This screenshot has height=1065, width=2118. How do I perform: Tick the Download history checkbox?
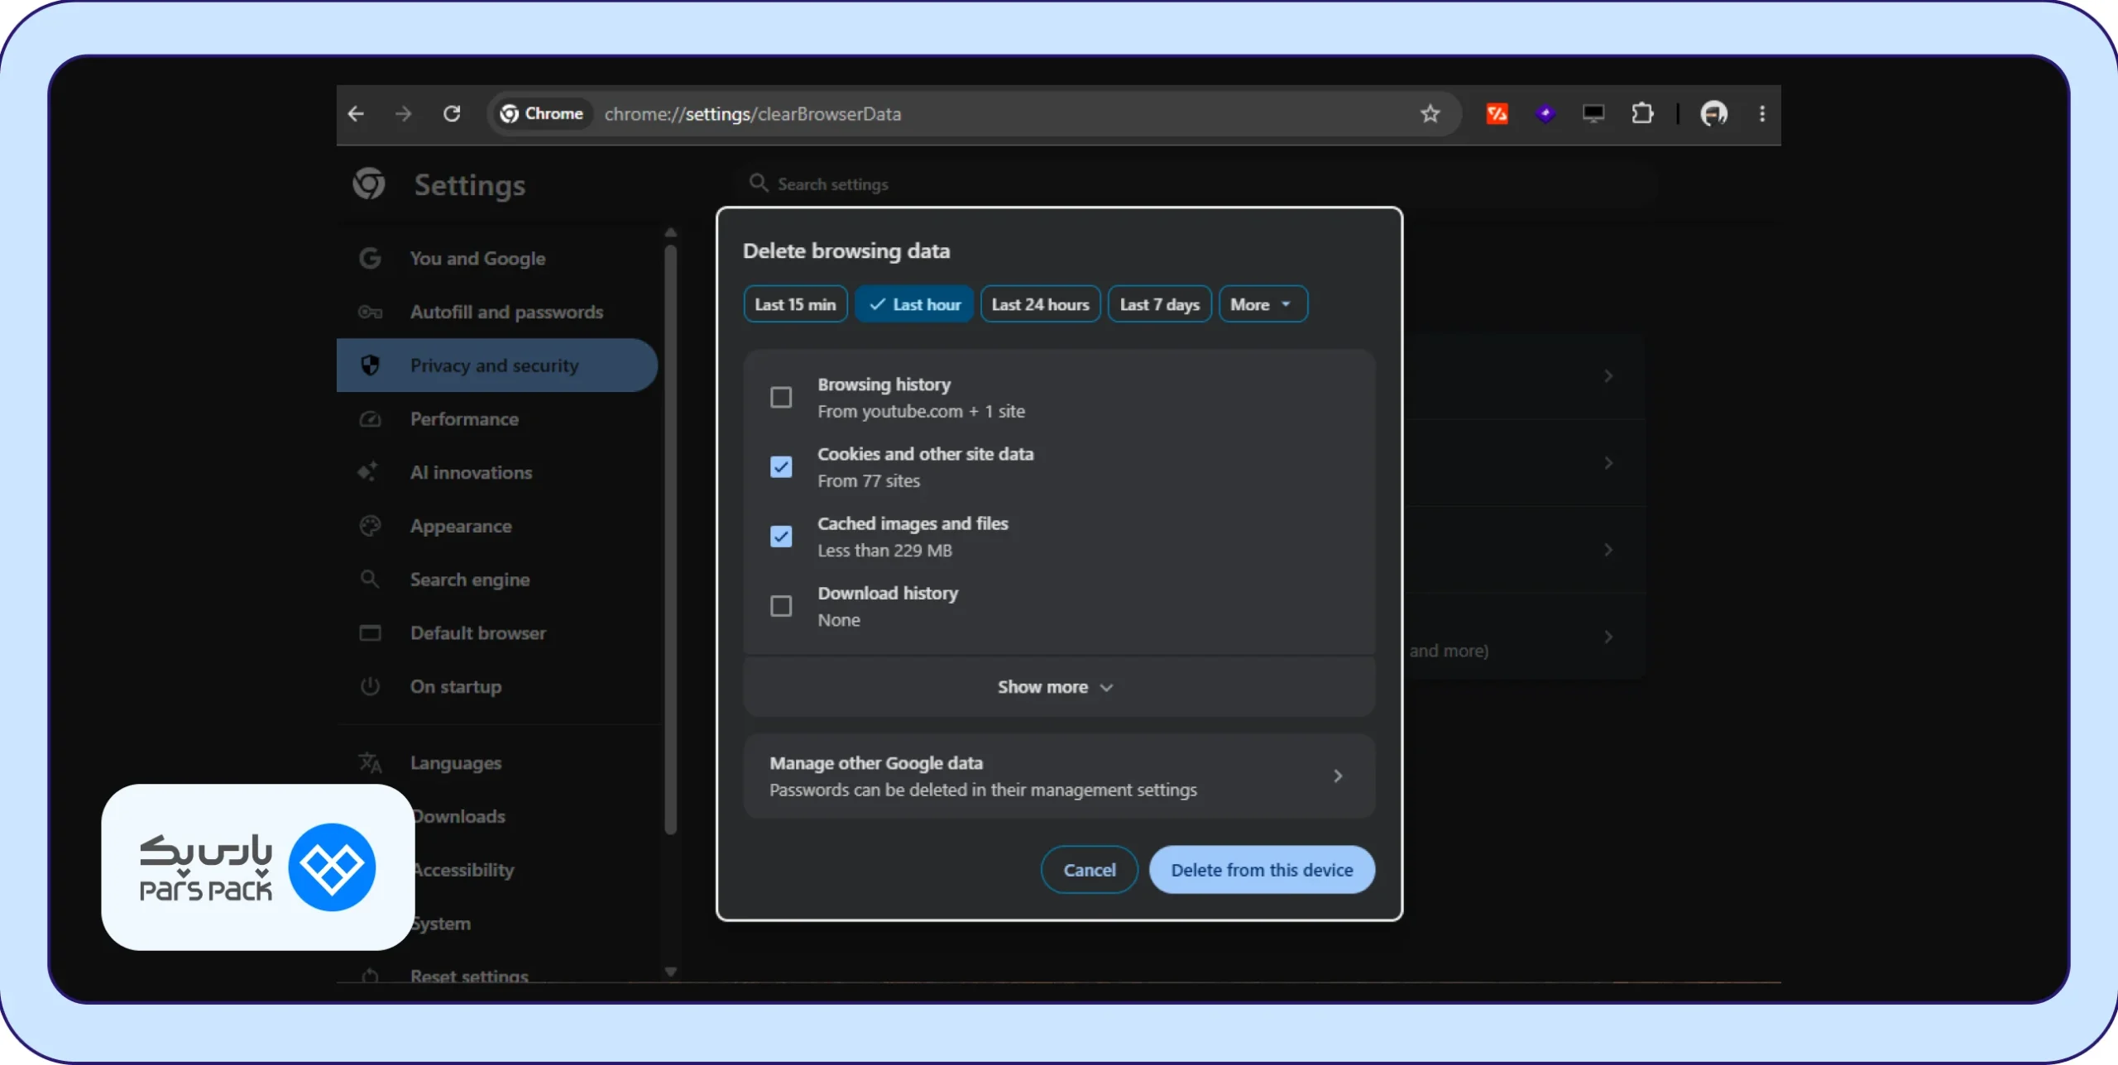point(781,606)
